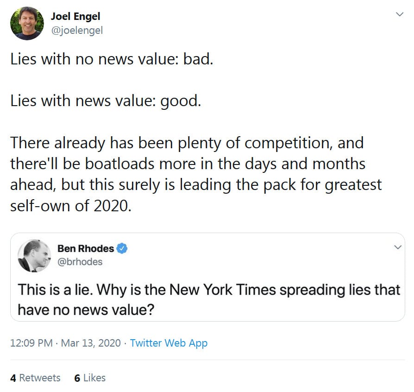Click 'Lies with news value: good.' line

pyautogui.click(x=106, y=101)
